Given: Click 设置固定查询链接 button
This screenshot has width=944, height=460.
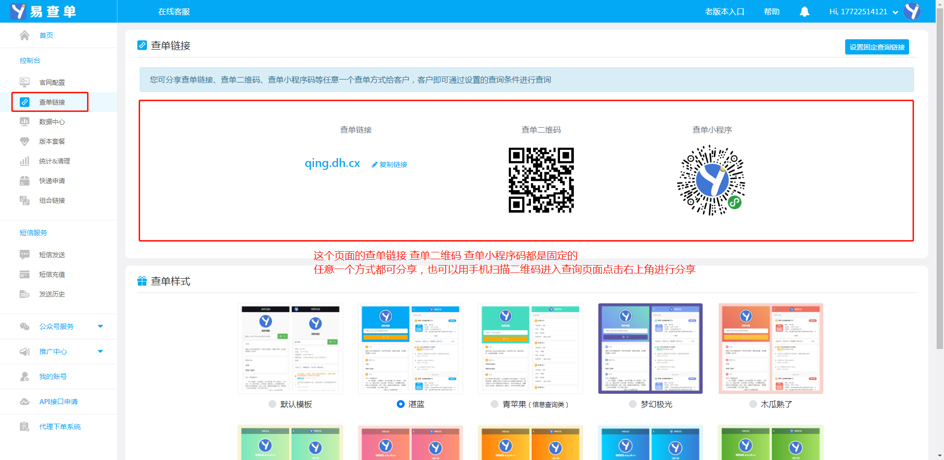Looking at the screenshot, I should coord(877,47).
